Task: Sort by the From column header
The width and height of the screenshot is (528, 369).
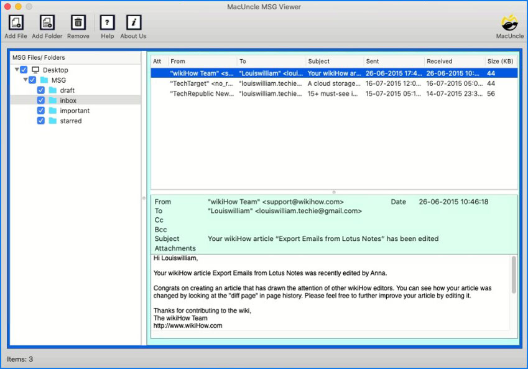Action: pyautogui.click(x=202, y=62)
